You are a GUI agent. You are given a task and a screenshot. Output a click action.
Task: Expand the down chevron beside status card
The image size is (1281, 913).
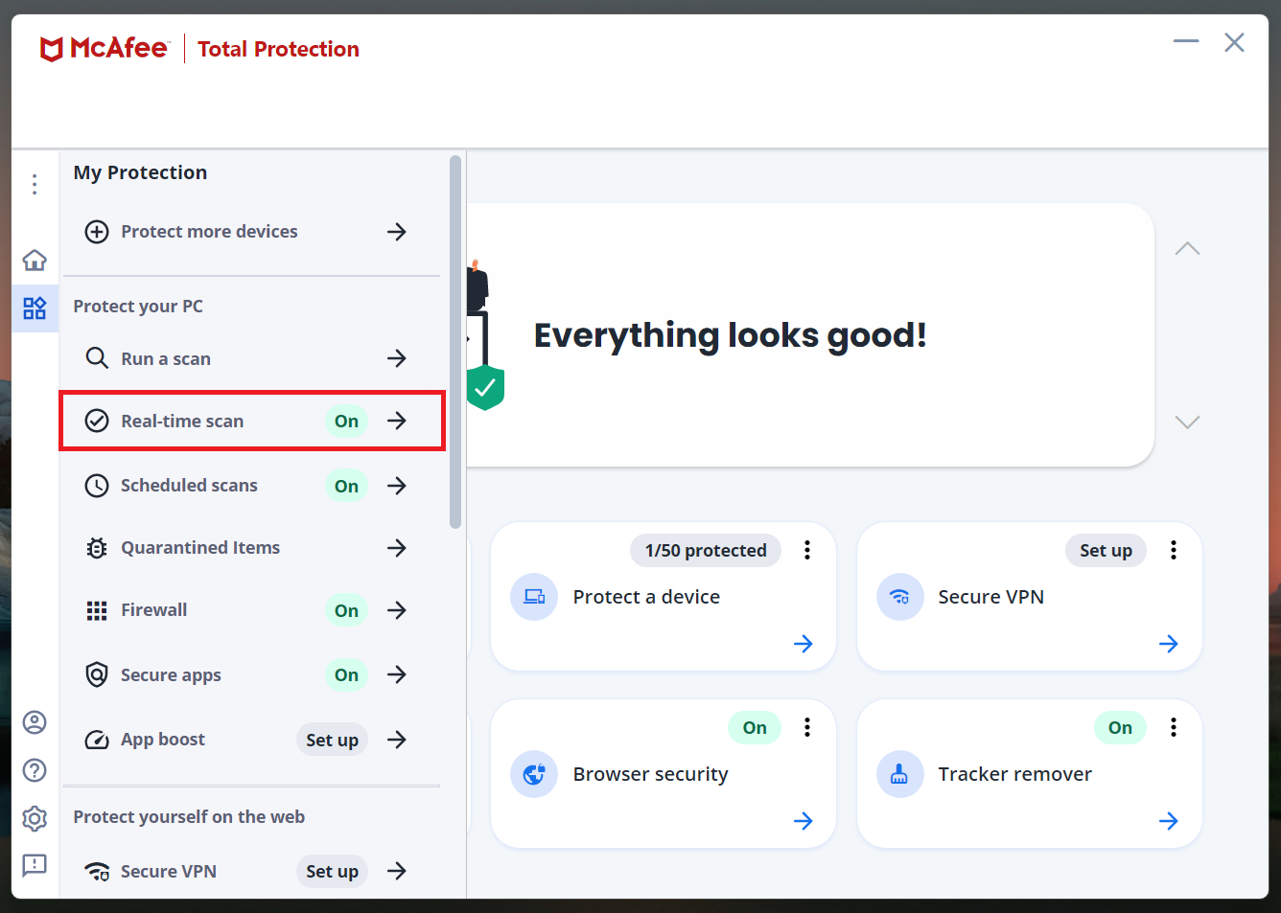coord(1187,422)
